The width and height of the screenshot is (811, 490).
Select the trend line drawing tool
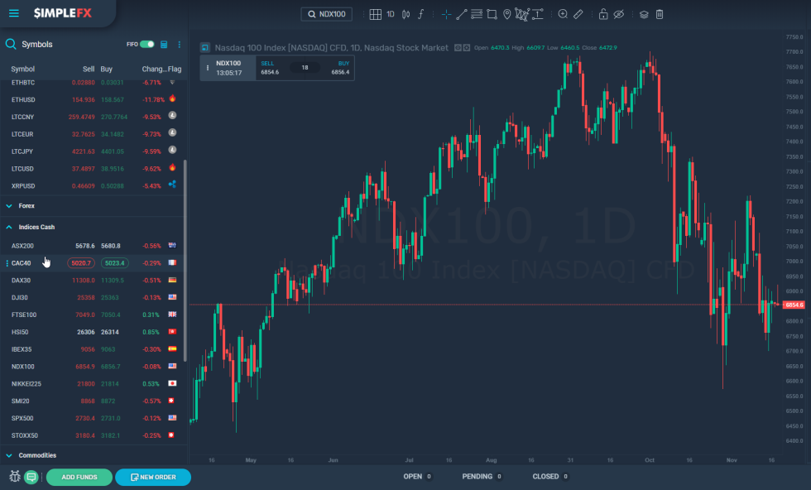tap(462, 14)
